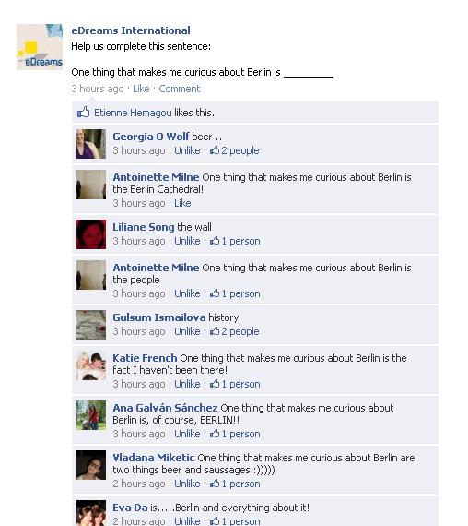Like the eDreams Berlin post
Viewport: 468px width, 526px height.
click(141, 89)
